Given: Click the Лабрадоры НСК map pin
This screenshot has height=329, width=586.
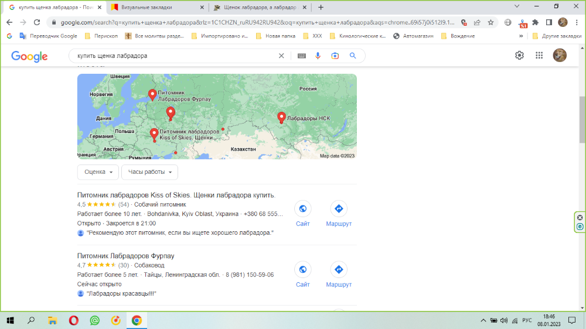Looking at the screenshot, I should (x=281, y=118).
